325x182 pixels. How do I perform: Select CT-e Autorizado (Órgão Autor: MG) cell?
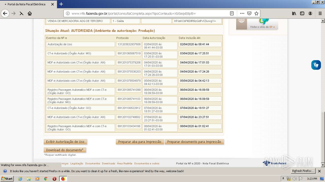(80, 53)
